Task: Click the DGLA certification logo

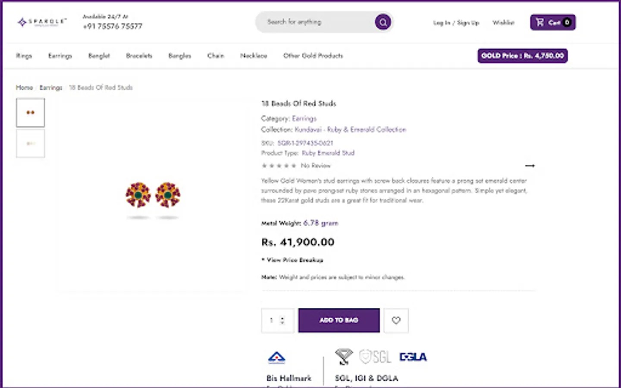Action: 413,357
